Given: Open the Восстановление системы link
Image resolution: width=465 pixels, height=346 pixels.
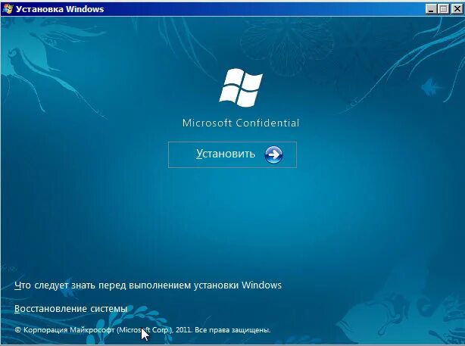Looking at the screenshot, I should pos(71,309).
